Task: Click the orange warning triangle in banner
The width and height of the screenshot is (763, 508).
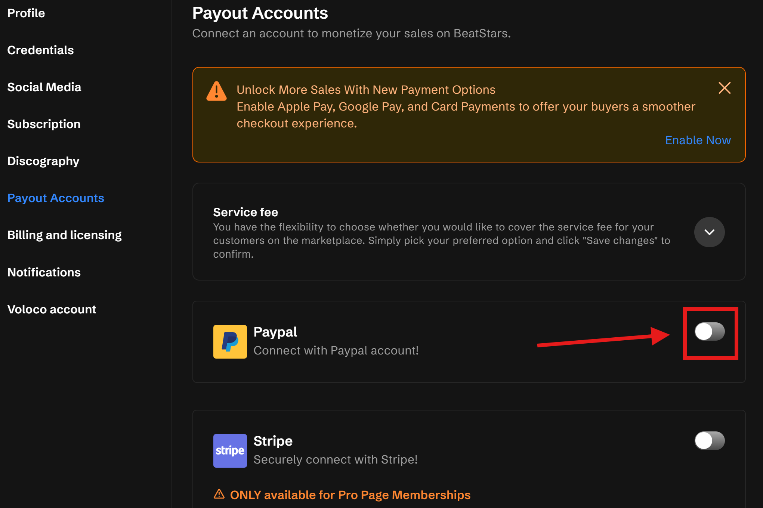Action: click(x=216, y=91)
